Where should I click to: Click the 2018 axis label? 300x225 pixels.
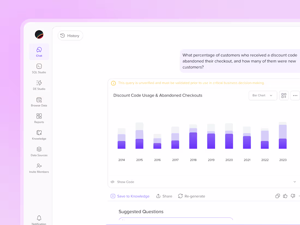tap(193, 160)
